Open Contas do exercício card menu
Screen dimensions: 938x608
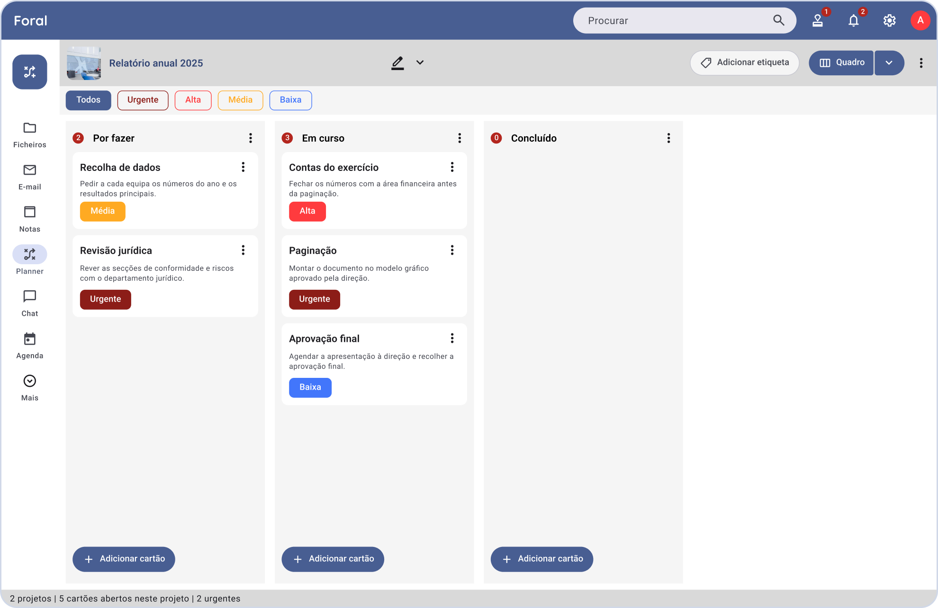coord(452,167)
